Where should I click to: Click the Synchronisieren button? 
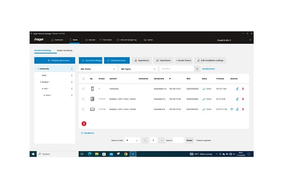pos(117,60)
